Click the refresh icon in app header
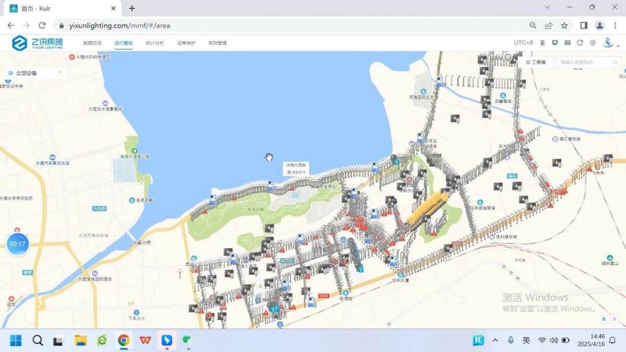626x352 pixels. tap(580, 43)
